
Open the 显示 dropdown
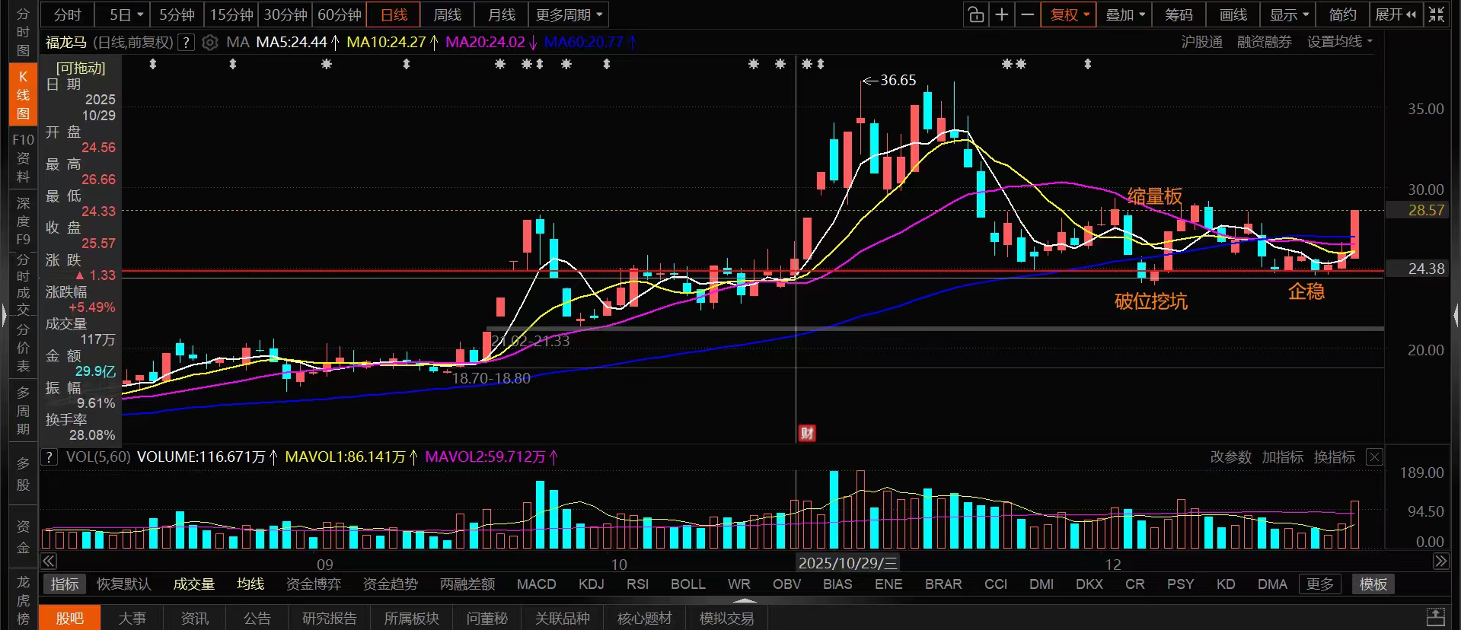click(1288, 14)
